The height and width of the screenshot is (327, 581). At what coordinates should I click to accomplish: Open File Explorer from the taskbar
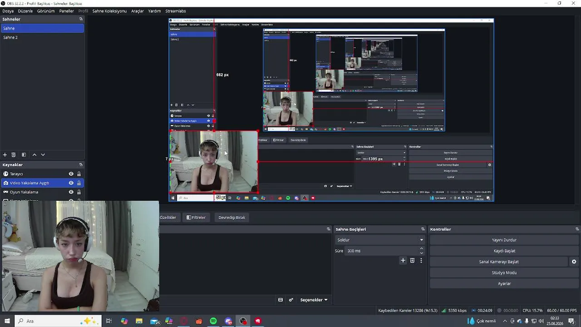139,321
